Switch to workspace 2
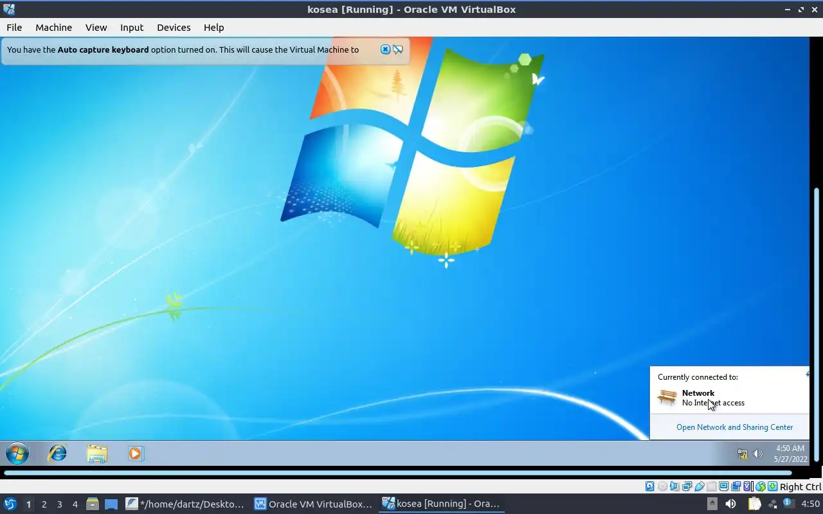 (x=44, y=504)
